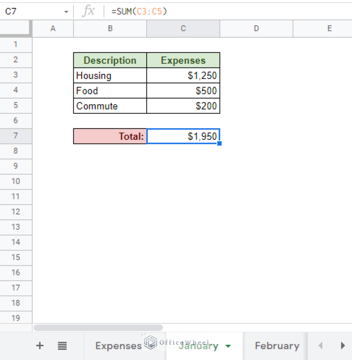
Task: Select the $500 cell
Action: (x=183, y=91)
